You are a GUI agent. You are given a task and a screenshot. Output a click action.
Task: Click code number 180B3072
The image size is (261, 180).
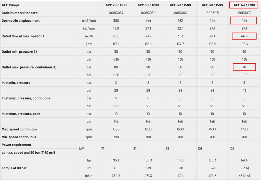[244, 13]
